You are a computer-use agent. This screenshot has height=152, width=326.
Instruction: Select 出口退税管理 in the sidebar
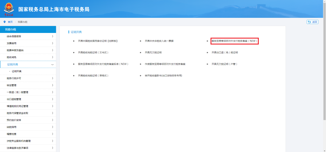coord(28,99)
